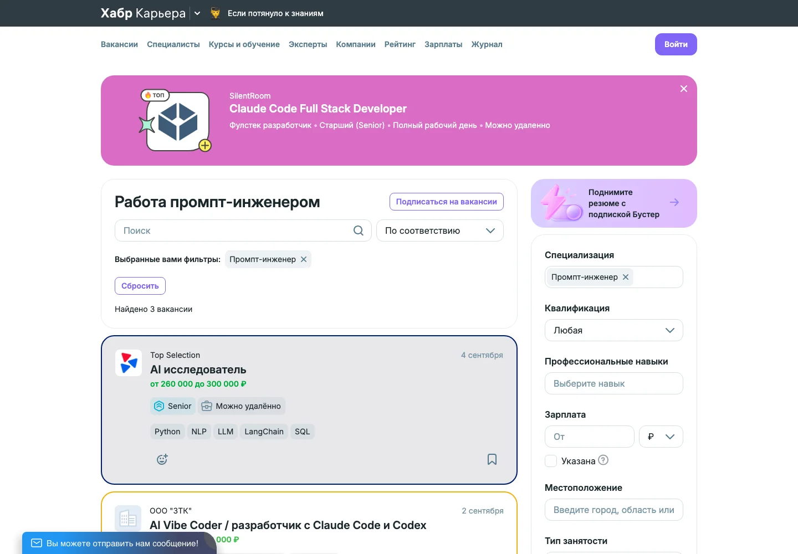Open the По соответствию sort dropdown

[x=440, y=230]
